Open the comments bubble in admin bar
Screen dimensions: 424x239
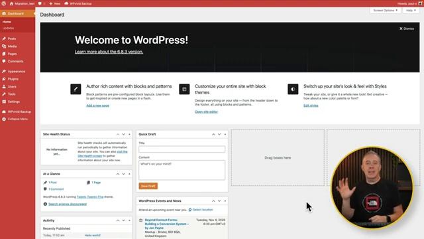click(41, 3)
